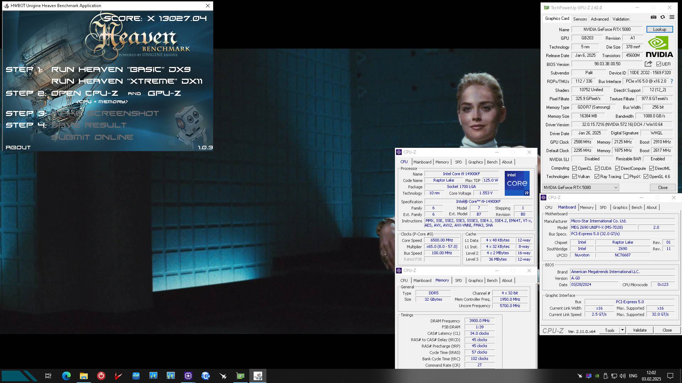Click Run Heaven "Basic" DX9 in HWBOT
Image resolution: width=682 pixels, height=383 pixels.
(121, 70)
